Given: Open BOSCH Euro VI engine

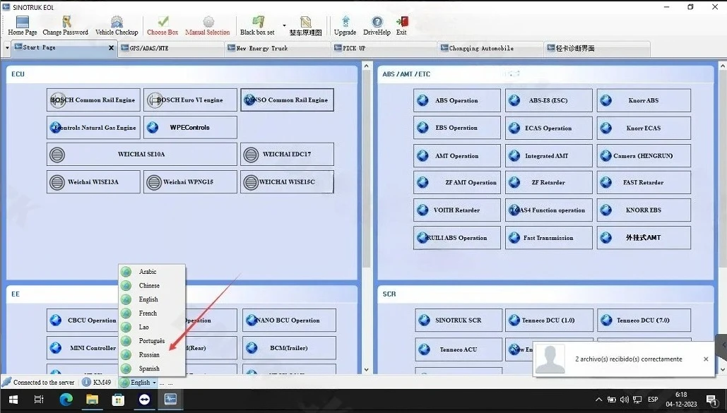Looking at the screenshot, I should tap(190, 100).
